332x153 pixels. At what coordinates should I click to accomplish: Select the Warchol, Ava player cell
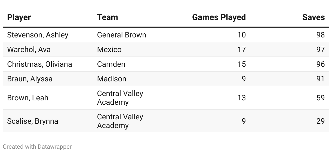pos(29,50)
